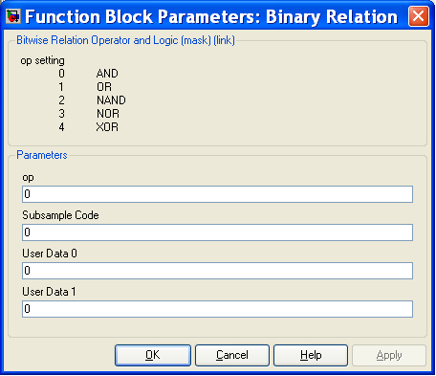
Task: Click the Subsample Code input field
Action: tap(217, 232)
